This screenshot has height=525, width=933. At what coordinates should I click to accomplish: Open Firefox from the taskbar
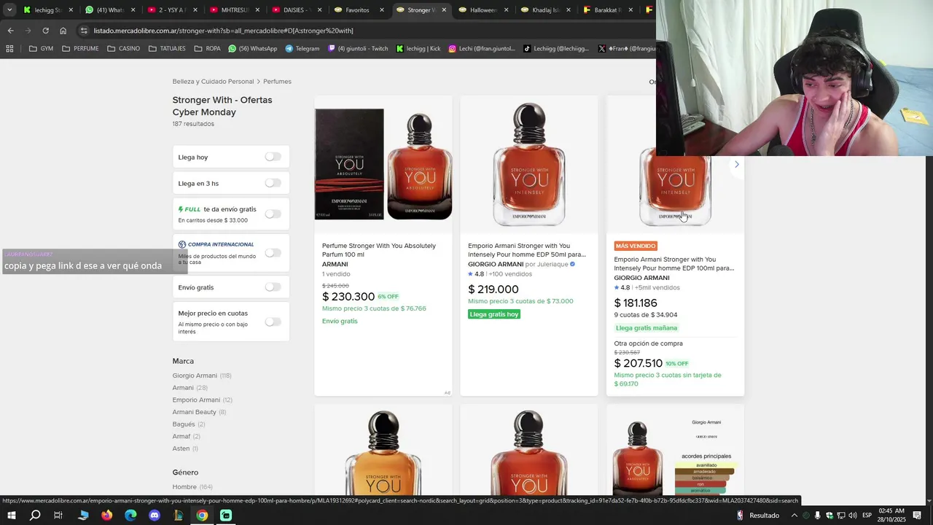[x=106, y=516]
